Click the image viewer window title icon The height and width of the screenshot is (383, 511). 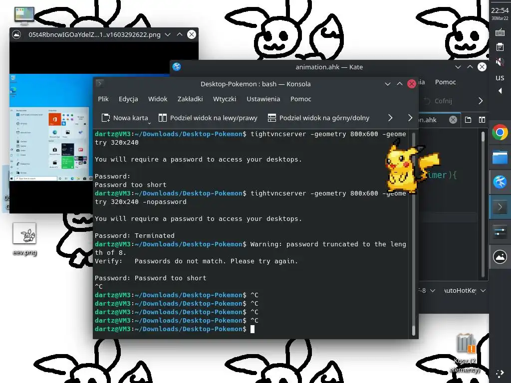(x=16, y=34)
